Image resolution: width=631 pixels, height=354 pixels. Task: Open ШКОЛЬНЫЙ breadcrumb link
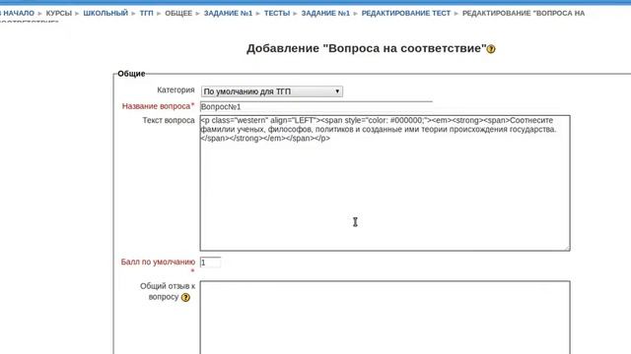[x=105, y=13]
